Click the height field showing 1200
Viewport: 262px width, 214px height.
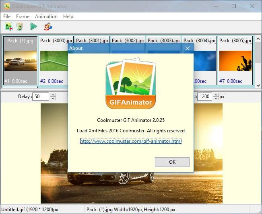204,97
